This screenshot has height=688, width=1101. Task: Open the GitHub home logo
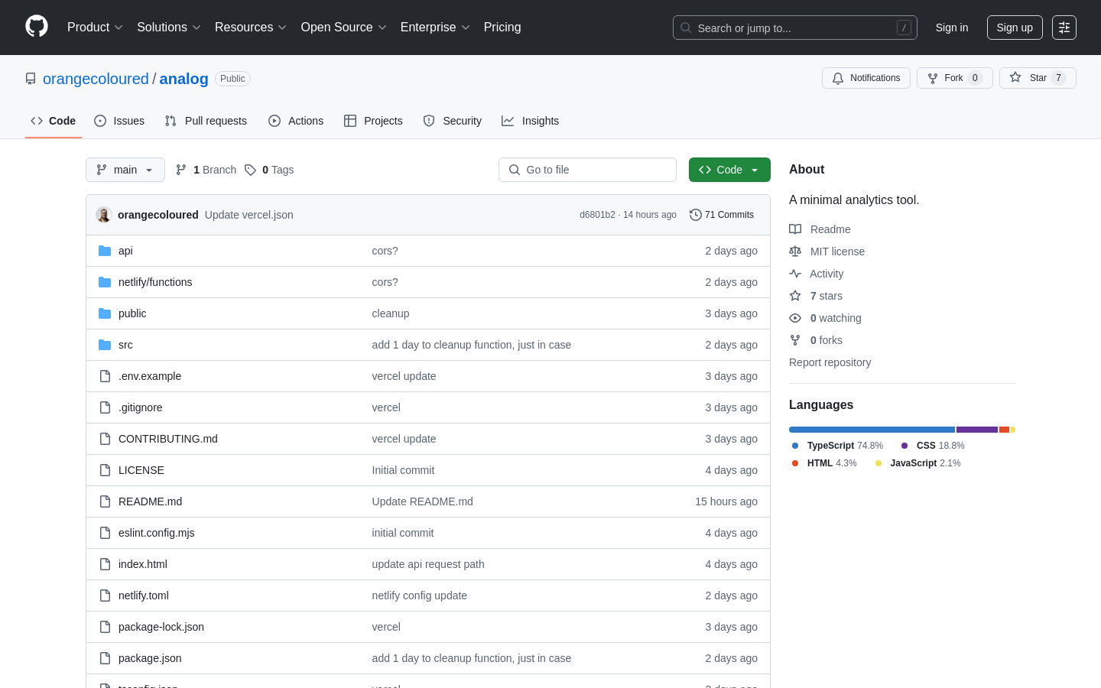click(x=37, y=27)
